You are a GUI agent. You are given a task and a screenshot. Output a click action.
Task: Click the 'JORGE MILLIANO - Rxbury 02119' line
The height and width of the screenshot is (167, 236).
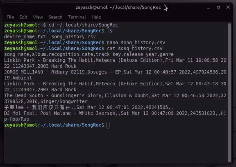tap(115, 72)
